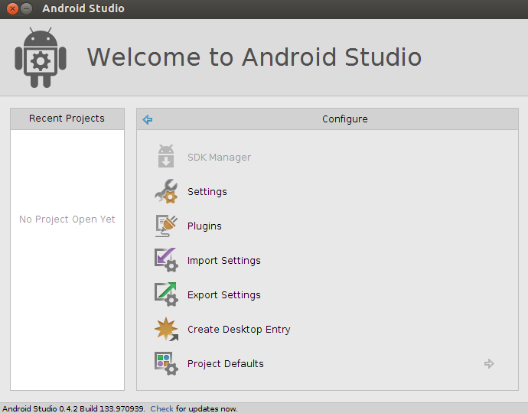This screenshot has width=528, height=413.
Task: Click the Settings wrench and gear icon
Action: coord(166,191)
